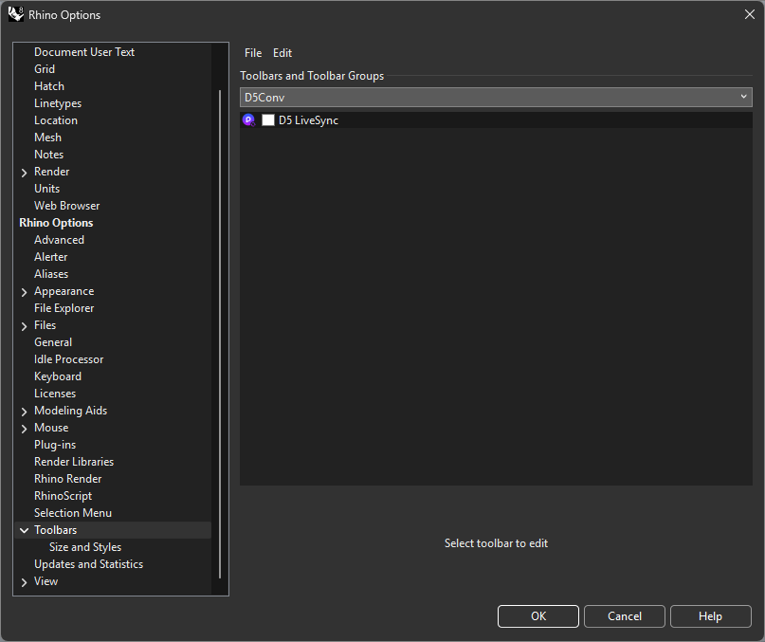This screenshot has height=642, width=765.
Task: Select RhinoScript options
Action: [x=63, y=496]
